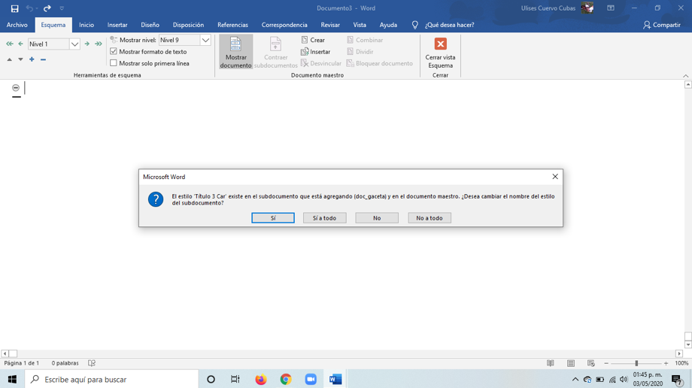
Task: Click the zoom out minus button
Action: 606,363
